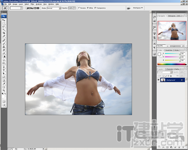
Task: Swap foreground and background colors
Action: point(5,94)
